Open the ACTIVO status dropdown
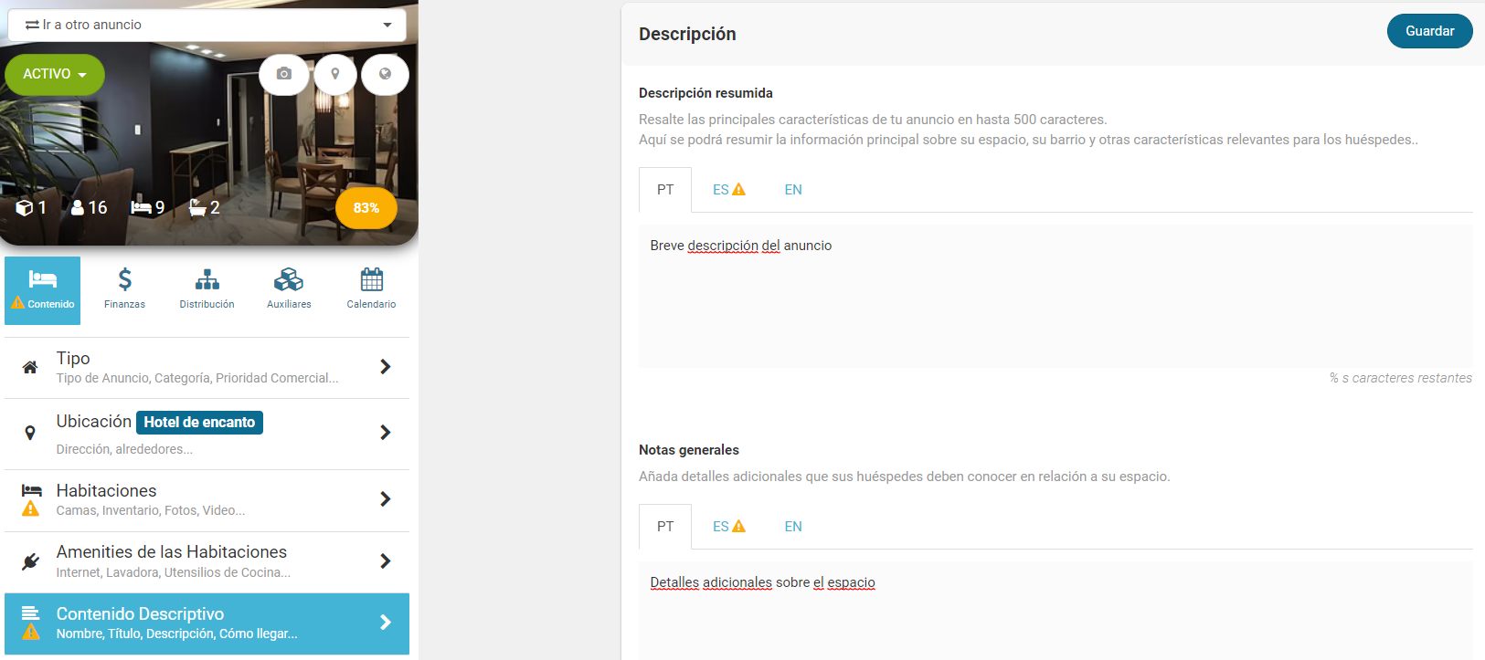 coord(55,75)
